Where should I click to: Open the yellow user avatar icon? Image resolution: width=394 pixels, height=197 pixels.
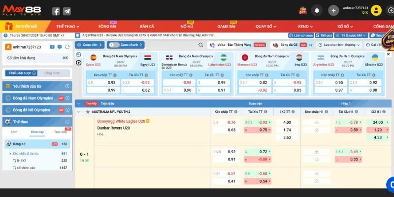376,10
